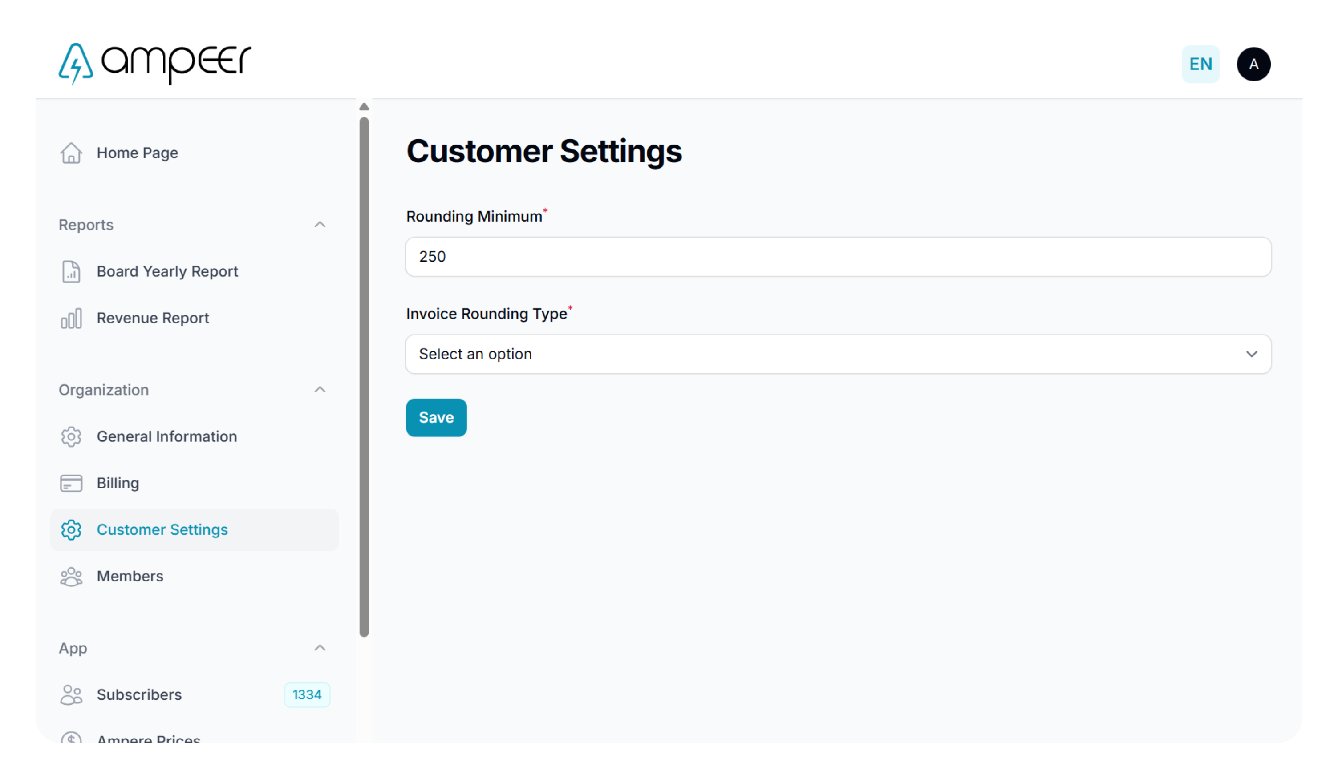Collapse the App section chevron
This screenshot has width=1338, height=775.
(320, 648)
